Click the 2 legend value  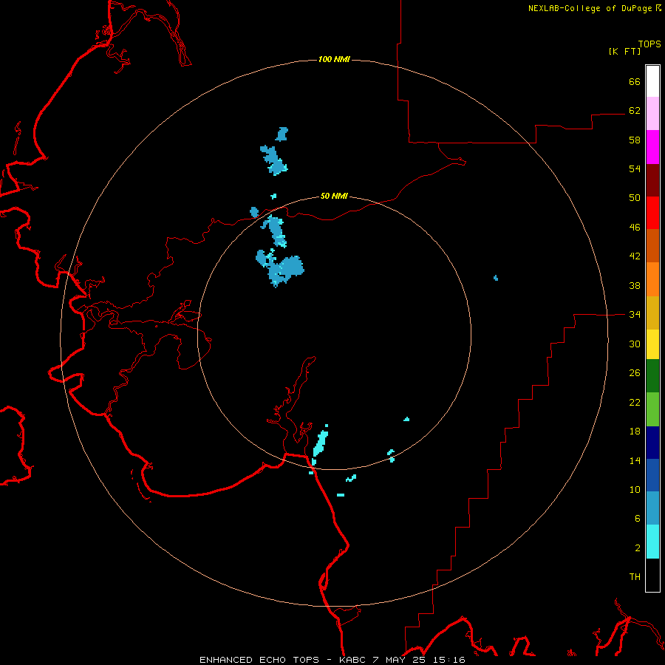pos(638,548)
